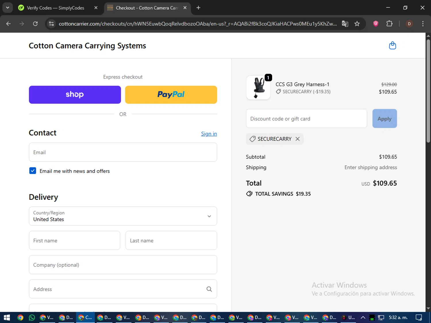Click the network icon in system tray

coord(381,318)
